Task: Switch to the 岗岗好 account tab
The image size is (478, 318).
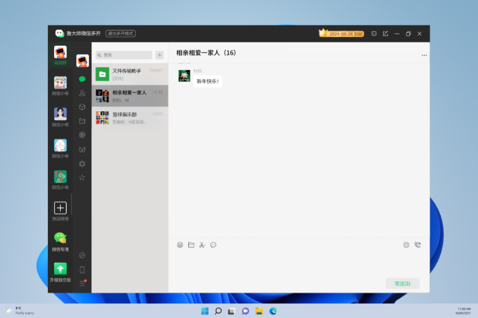Action: (60, 55)
